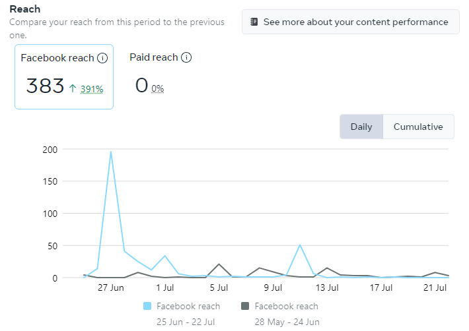Image resolution: width=469 pixels, height=331 pixels.
Task: Select the Facebook reach metric card
Action: [64, 76]
